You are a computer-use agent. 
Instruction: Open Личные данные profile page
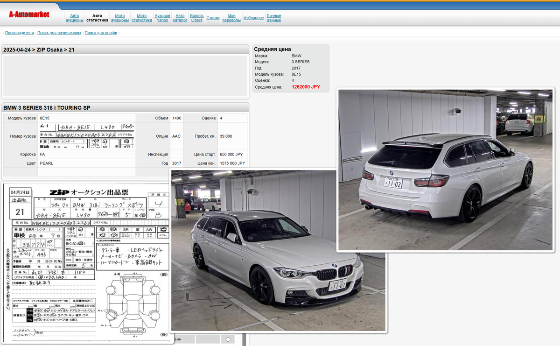coord(274,18)
